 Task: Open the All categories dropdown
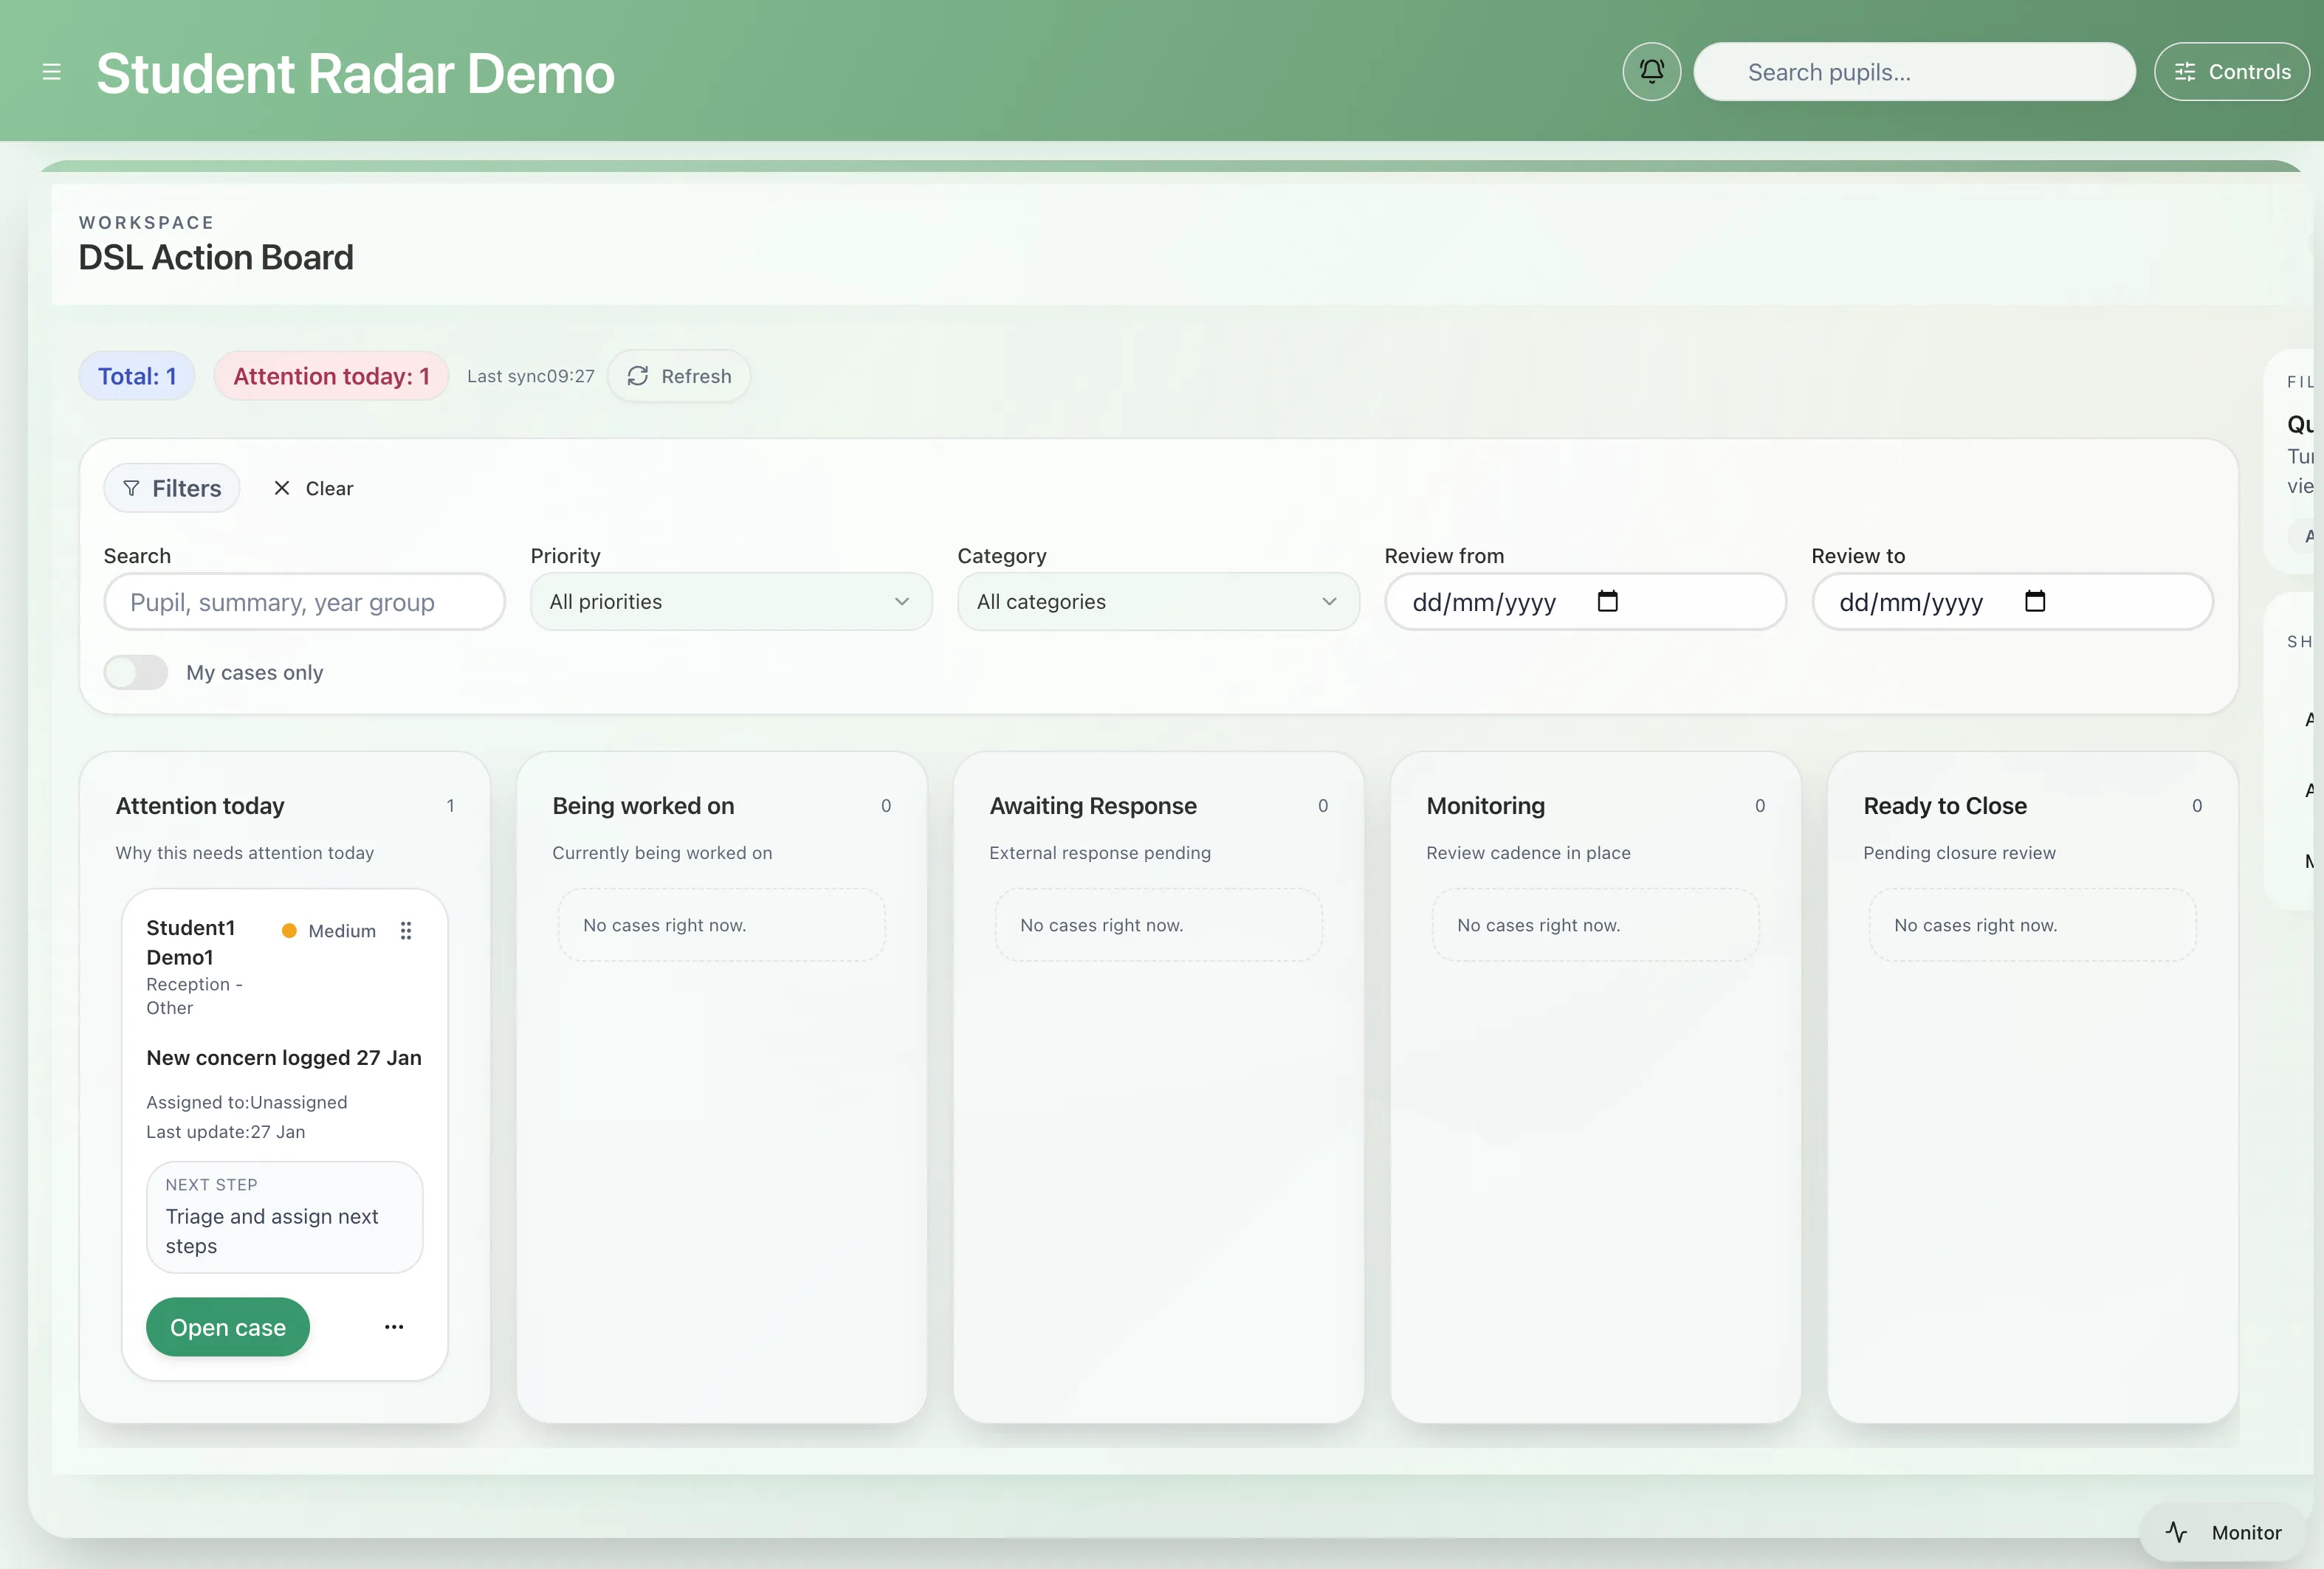coord(1158,601)
